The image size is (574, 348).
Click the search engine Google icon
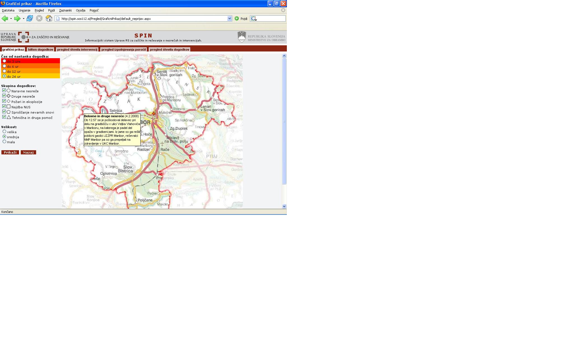coord(254,18)
